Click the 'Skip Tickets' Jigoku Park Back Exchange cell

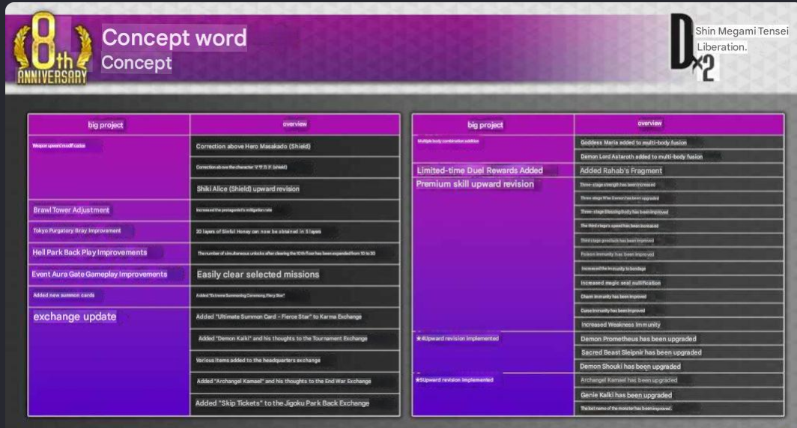click(282, 403)
